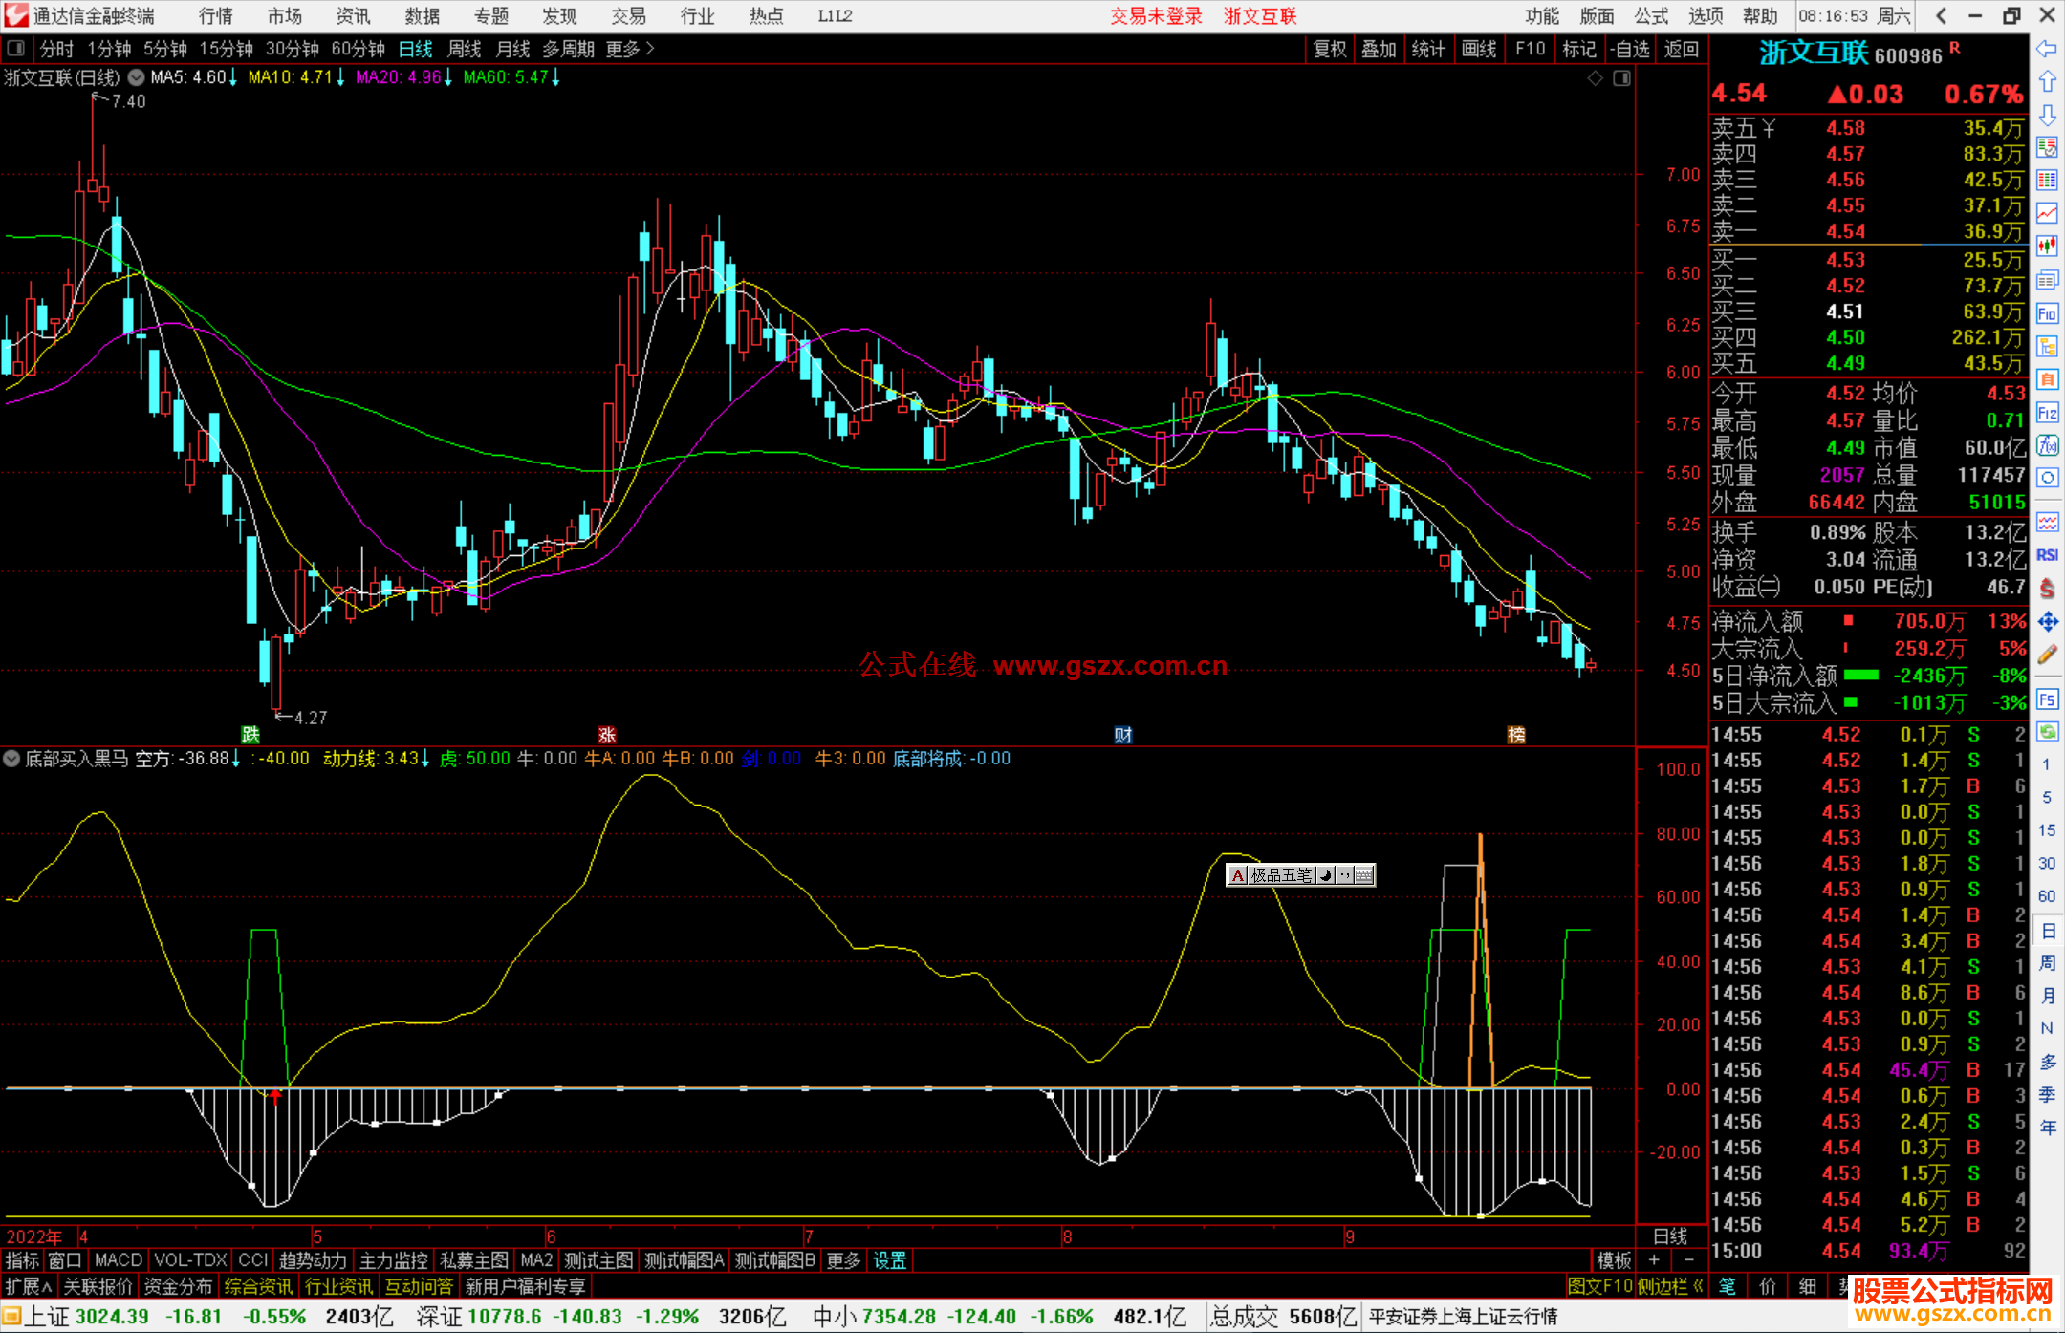This screenshot has width=2065, height=1333.
Task: Collapse the 侧边栏 side panel toggle
Action: 1671,1286
